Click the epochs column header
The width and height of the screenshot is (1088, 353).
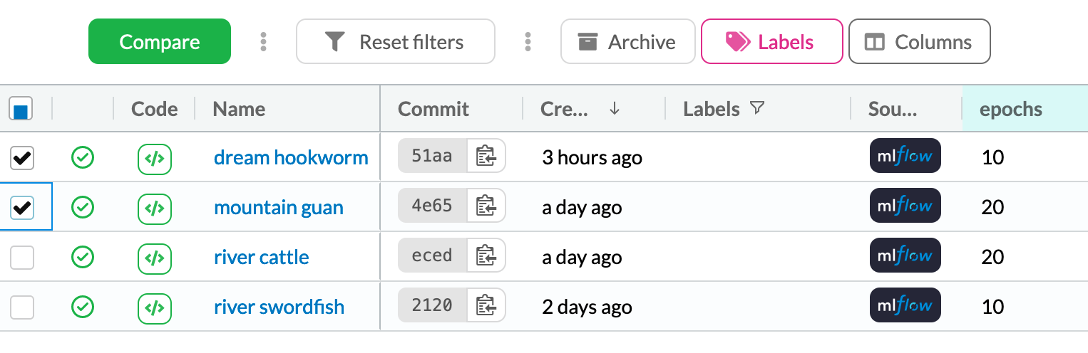coord(1010,109)
